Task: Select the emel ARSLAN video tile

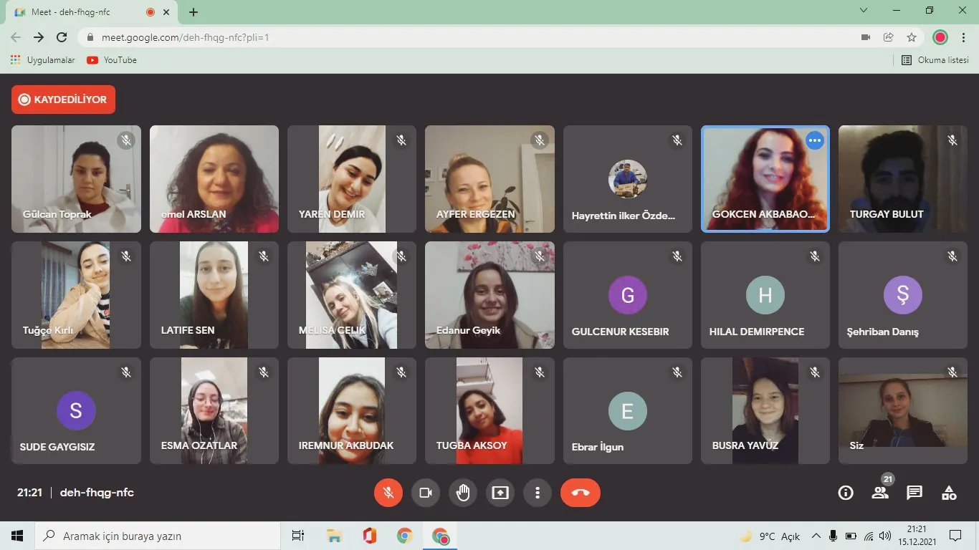Action: (x=214, y=179)
